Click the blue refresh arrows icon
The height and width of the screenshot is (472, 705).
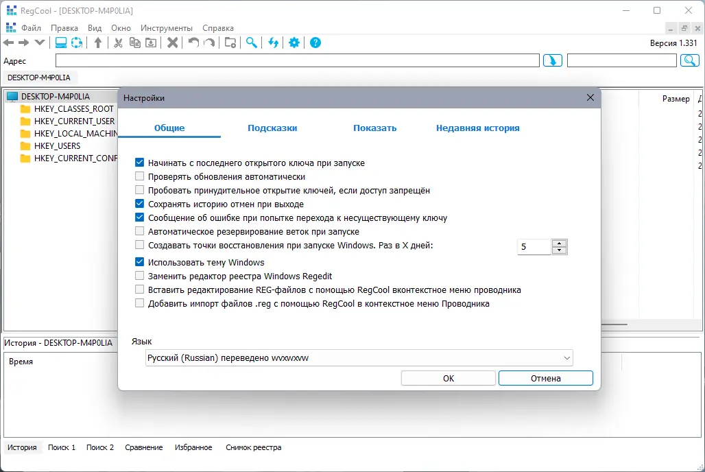tap(274, 43)
